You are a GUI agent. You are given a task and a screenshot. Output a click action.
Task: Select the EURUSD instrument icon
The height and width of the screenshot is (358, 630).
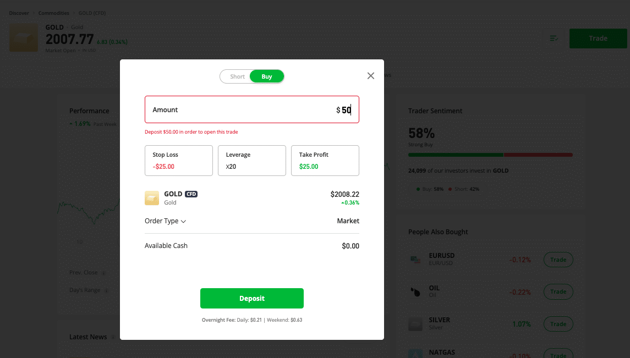point(415,258)
